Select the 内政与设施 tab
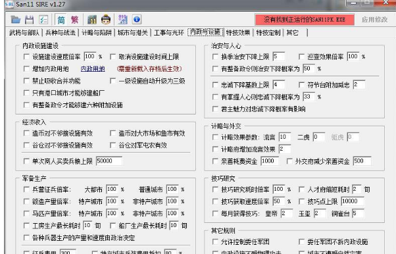The width and height of the screenshot is (396, 254). pyautogui.click(x=206, y=32)
